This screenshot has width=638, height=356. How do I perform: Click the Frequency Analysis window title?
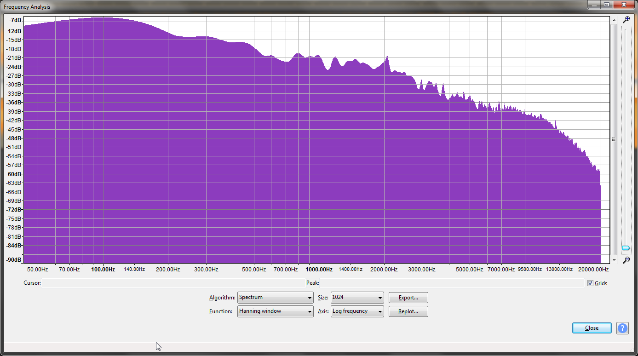[x=27, y=7]
